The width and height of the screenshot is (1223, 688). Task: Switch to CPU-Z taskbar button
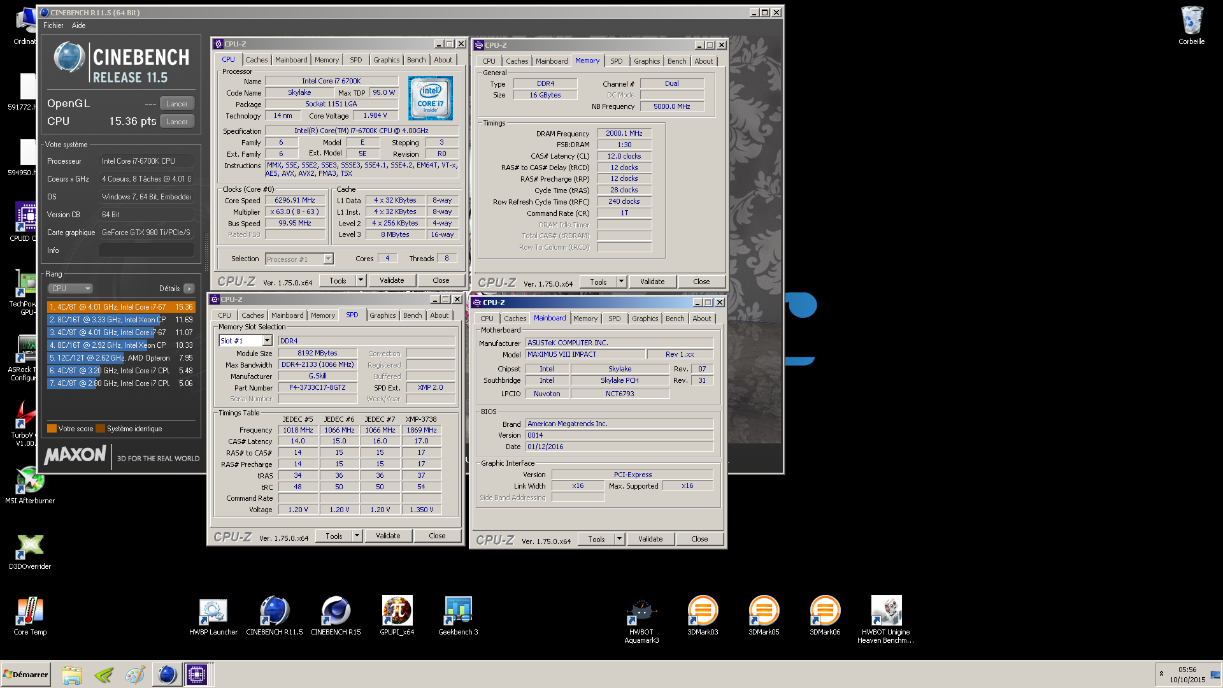[x=197, y=674]
